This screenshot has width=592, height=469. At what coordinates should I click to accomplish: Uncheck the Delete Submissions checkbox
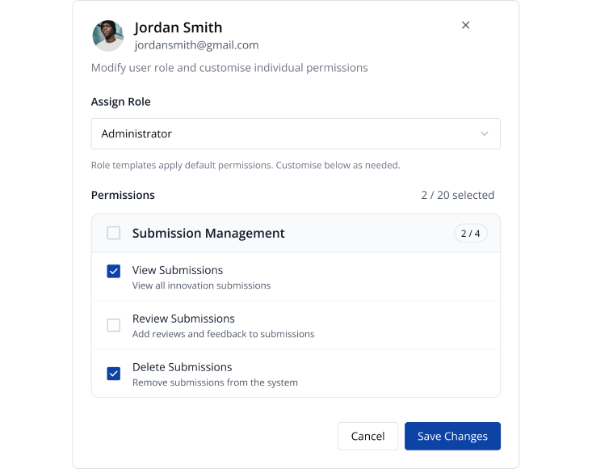click(x=114, y=374)
